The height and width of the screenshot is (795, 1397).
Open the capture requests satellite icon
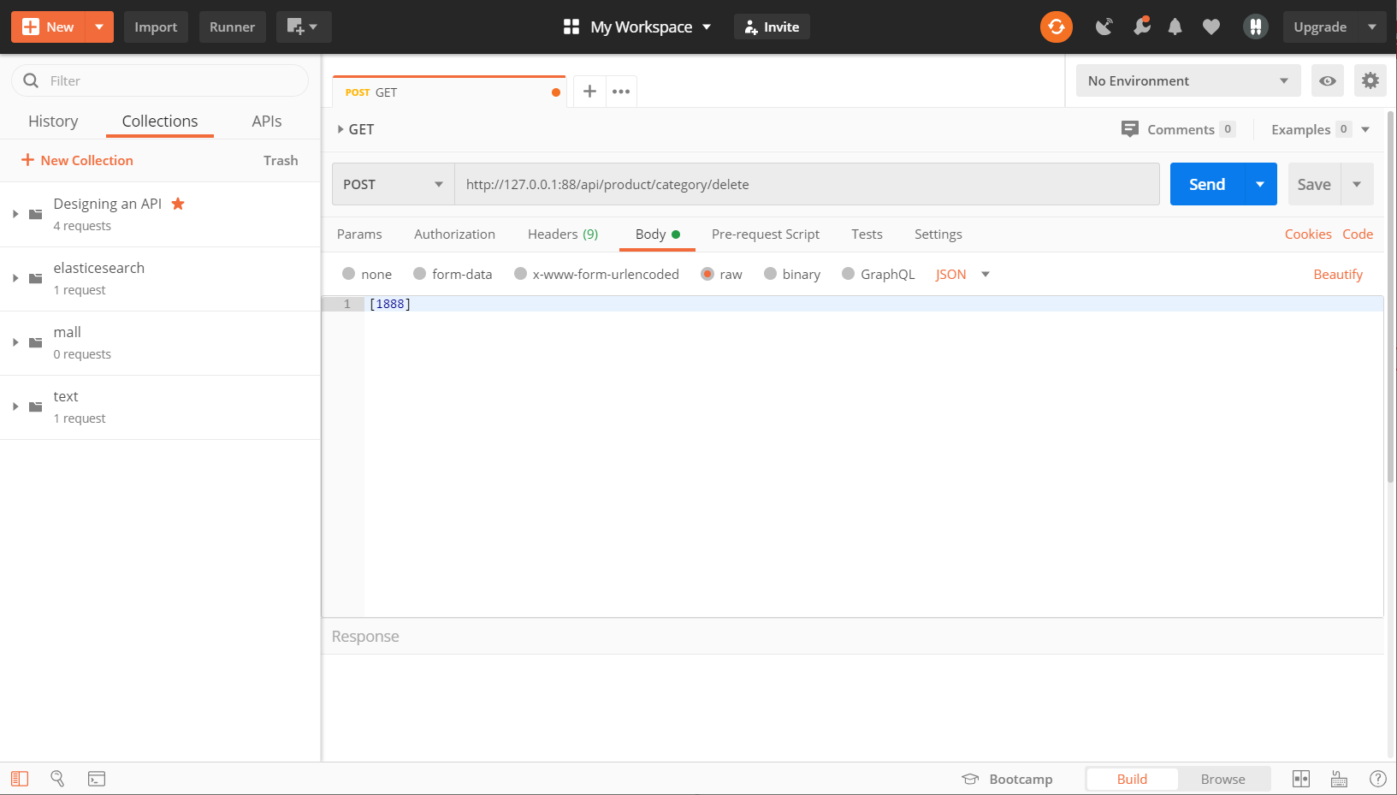point(1104,27)
